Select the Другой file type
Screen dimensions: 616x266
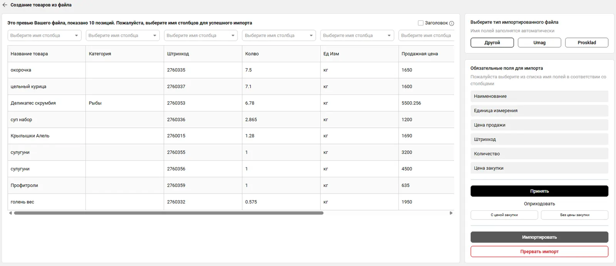tap(492, 43)
